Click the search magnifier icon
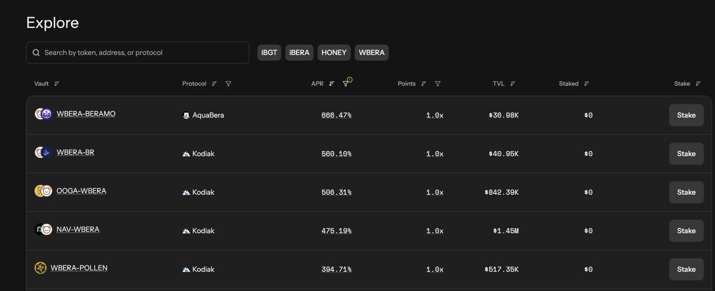This screenshot has height=291, width=715. click(x=36, y=53)
